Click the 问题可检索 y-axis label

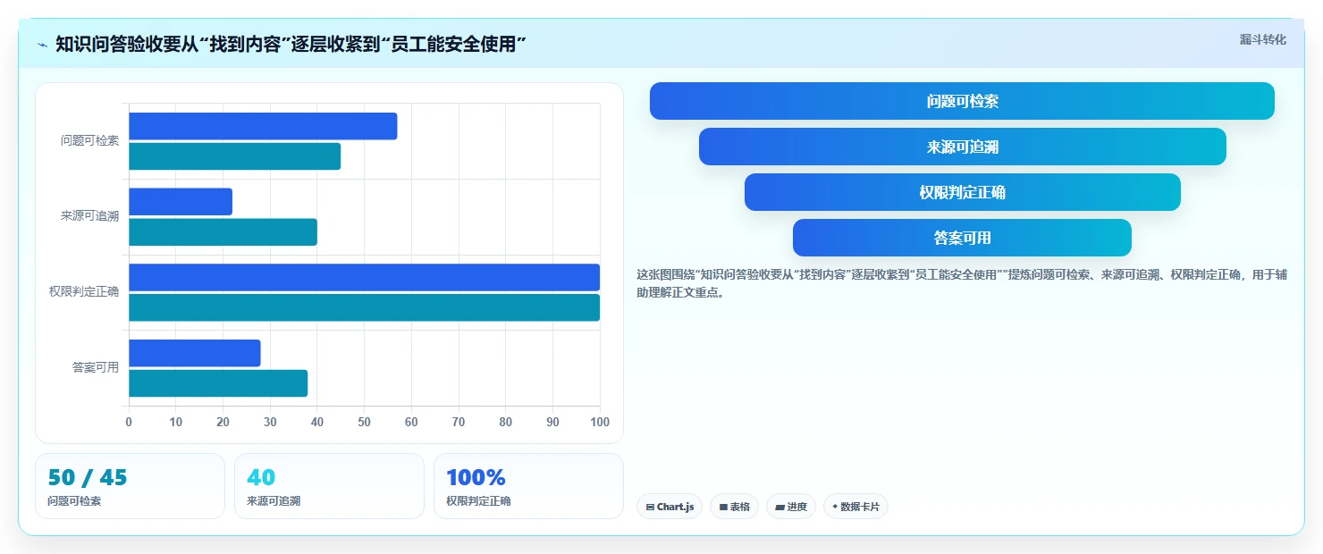click(x=89, y=140)
